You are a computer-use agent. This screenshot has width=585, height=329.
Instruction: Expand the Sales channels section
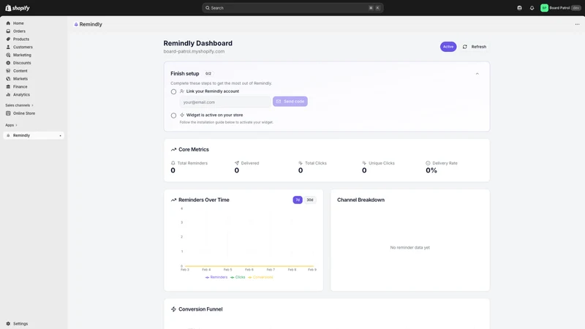click(x=20, y=105)
